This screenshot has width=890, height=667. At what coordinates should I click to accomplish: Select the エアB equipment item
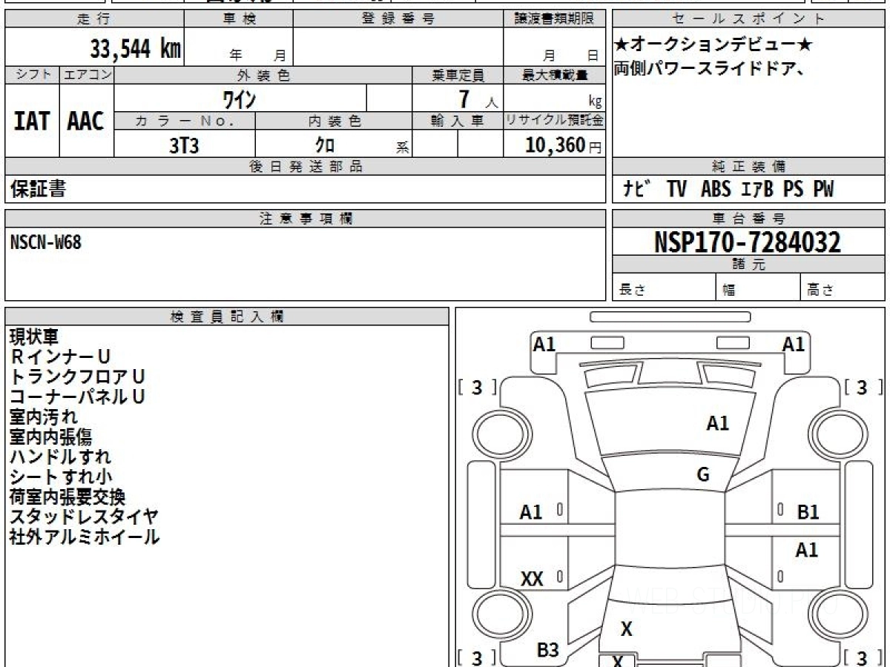tap(757, 190)
